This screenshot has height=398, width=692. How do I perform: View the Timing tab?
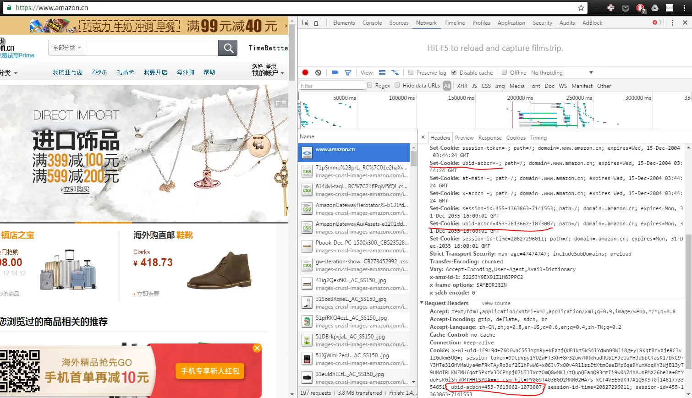click(538, 137)
